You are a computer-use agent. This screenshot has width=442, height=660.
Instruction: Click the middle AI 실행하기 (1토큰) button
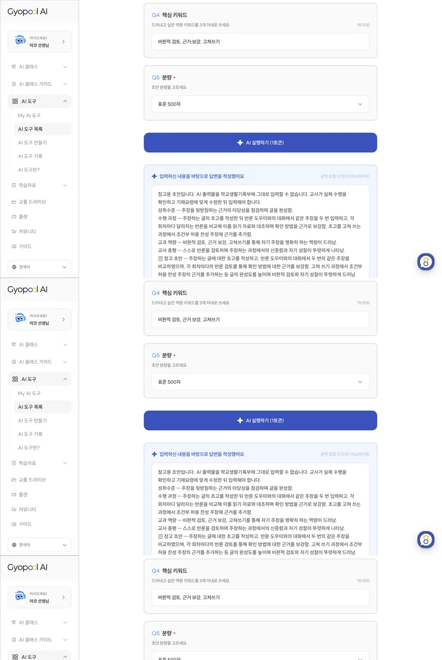pos(261,420)
